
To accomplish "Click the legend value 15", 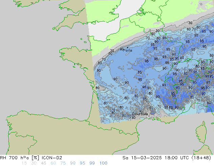I will coord(24,163).
